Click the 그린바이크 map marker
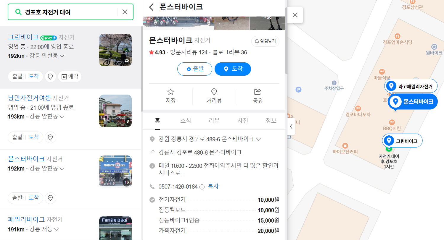Screen dimensions: 444x240 (402, 141)
